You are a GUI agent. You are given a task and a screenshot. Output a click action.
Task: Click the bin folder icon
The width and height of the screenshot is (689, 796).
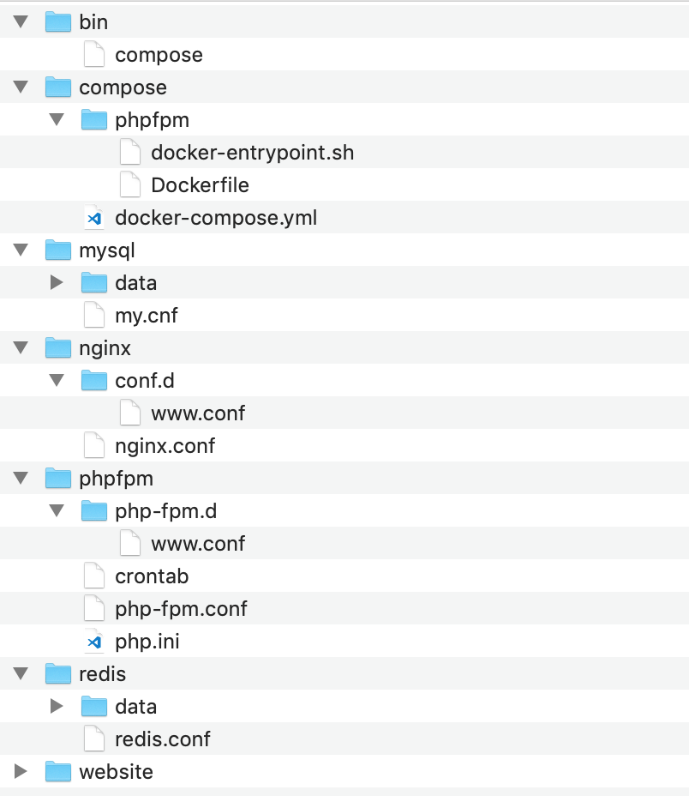(57, 21)
